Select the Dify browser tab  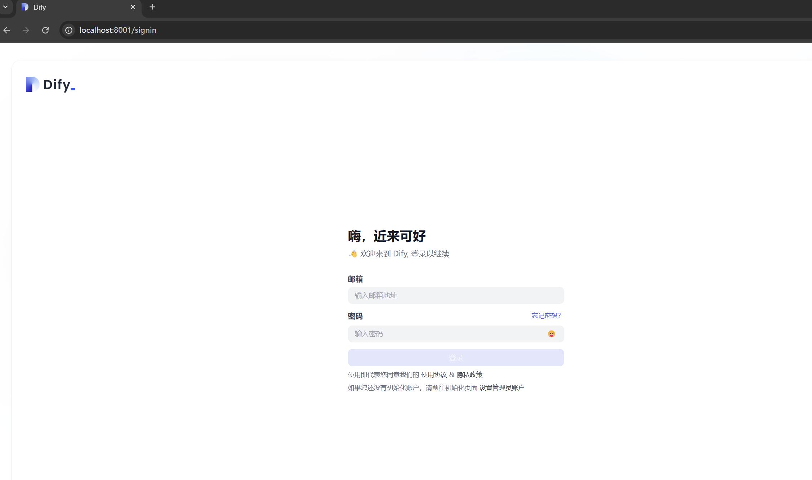(79, 7)
